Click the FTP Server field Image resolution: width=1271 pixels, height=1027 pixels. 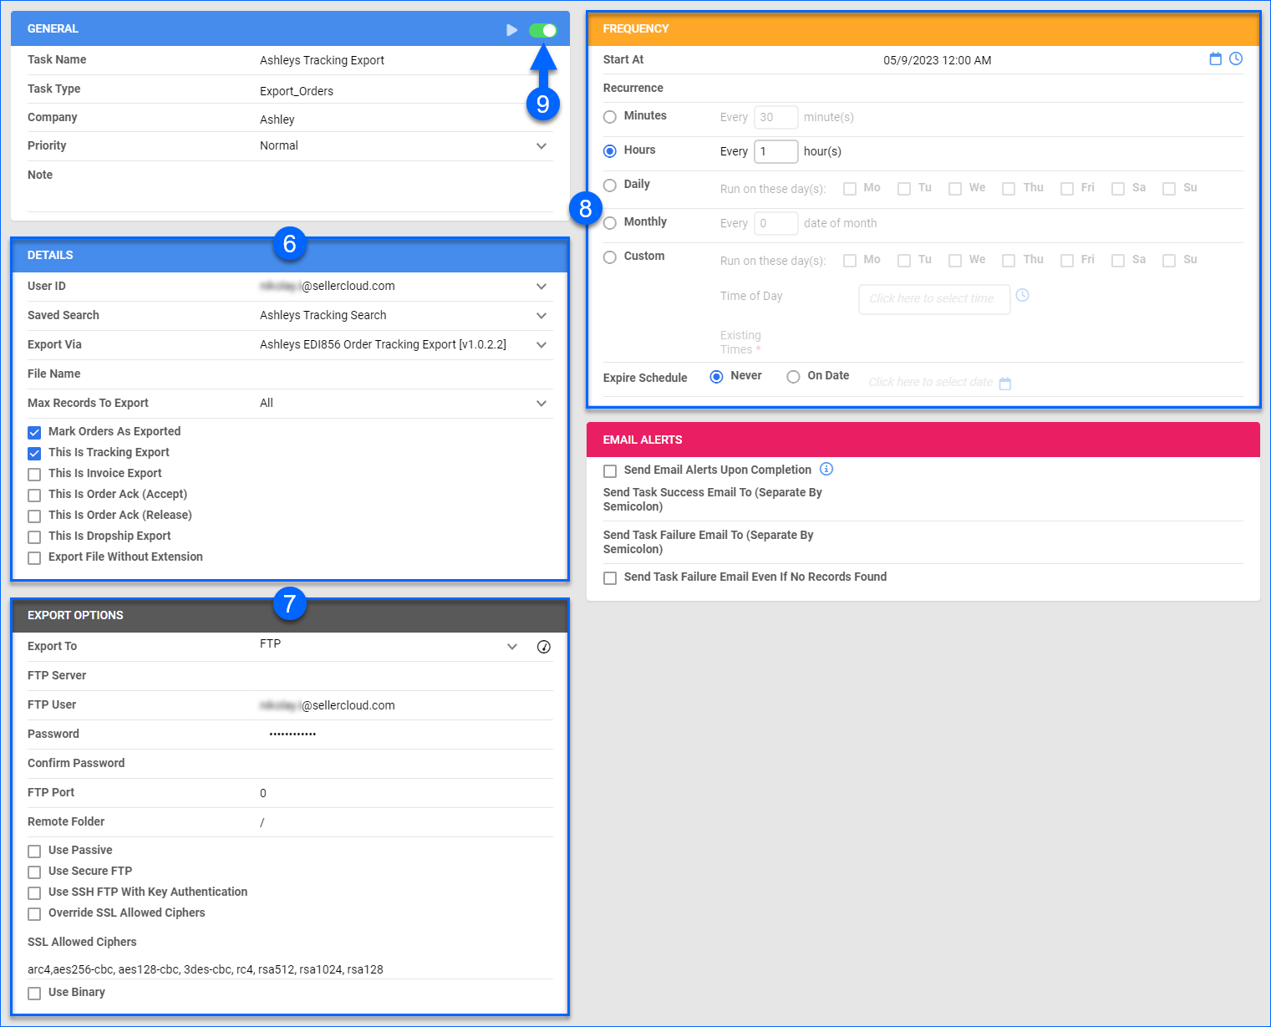point(406,676)
